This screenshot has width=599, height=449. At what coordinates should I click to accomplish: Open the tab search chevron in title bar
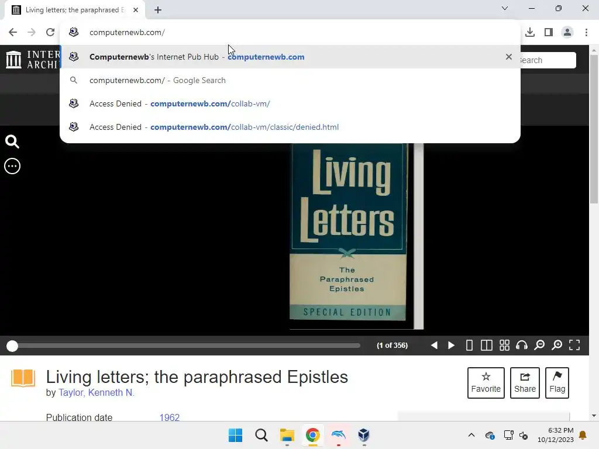505,8
